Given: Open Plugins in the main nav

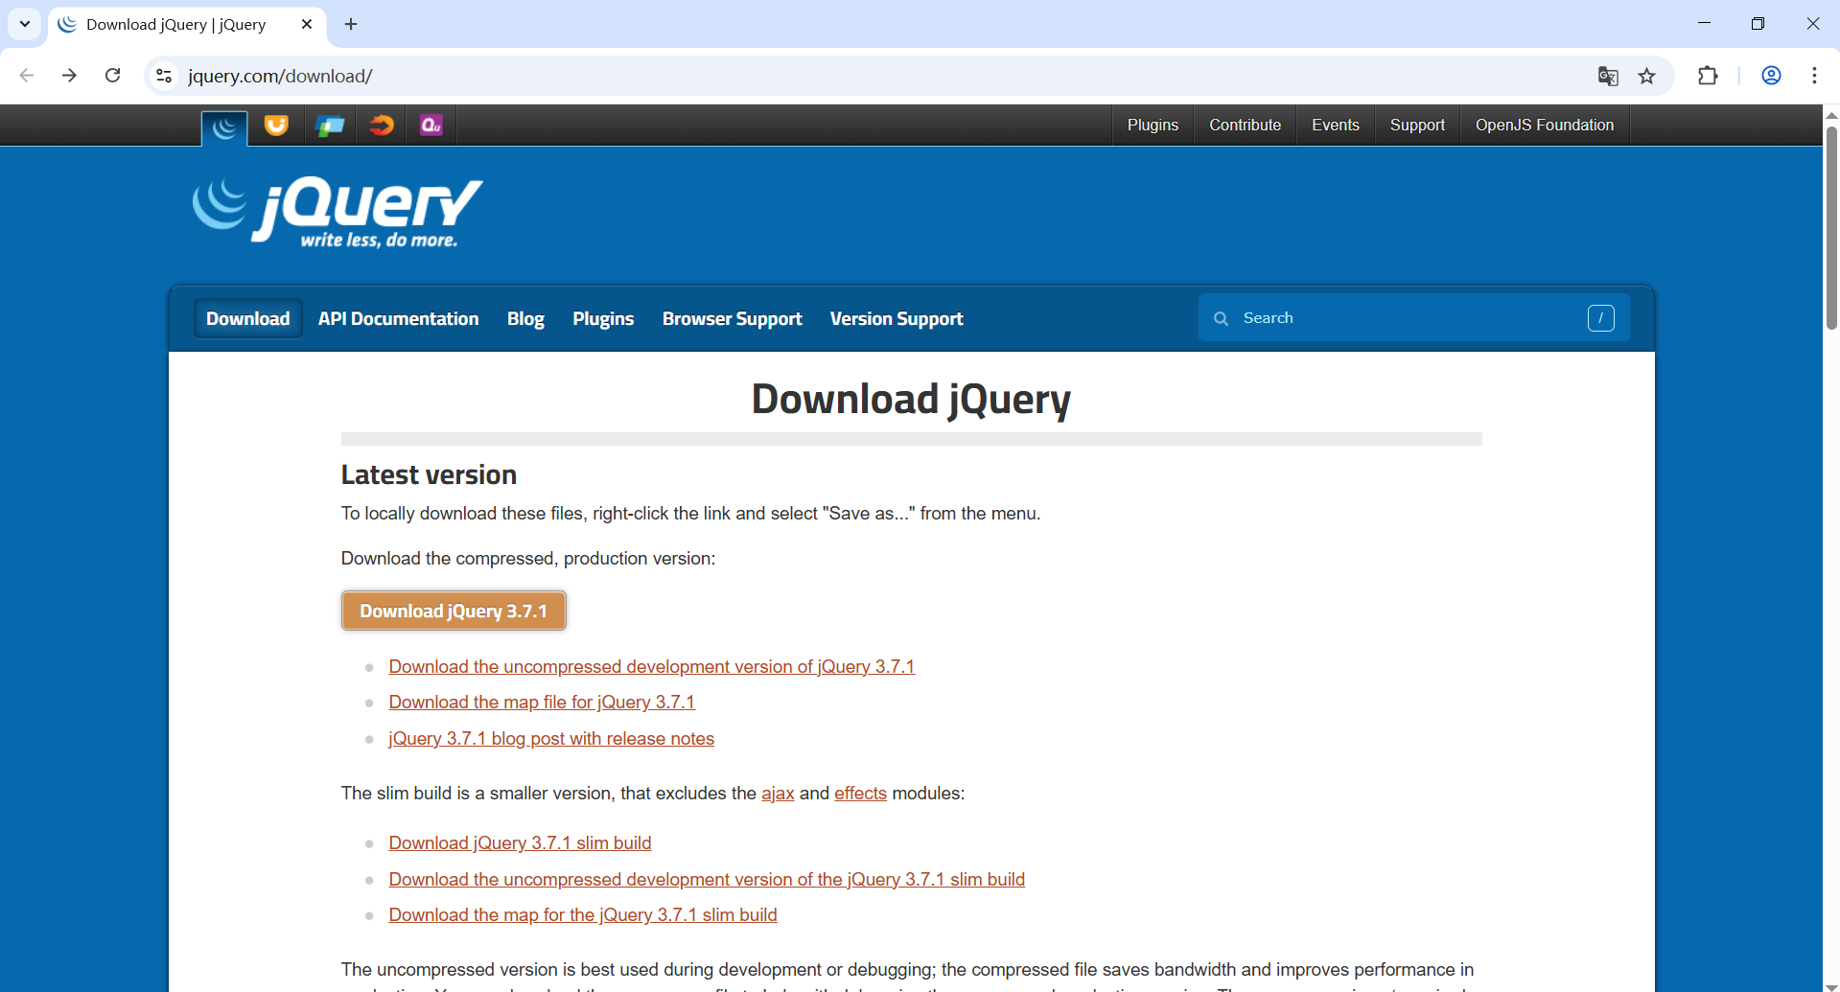Looking at the screenshot, I should [x=603, y=318].
